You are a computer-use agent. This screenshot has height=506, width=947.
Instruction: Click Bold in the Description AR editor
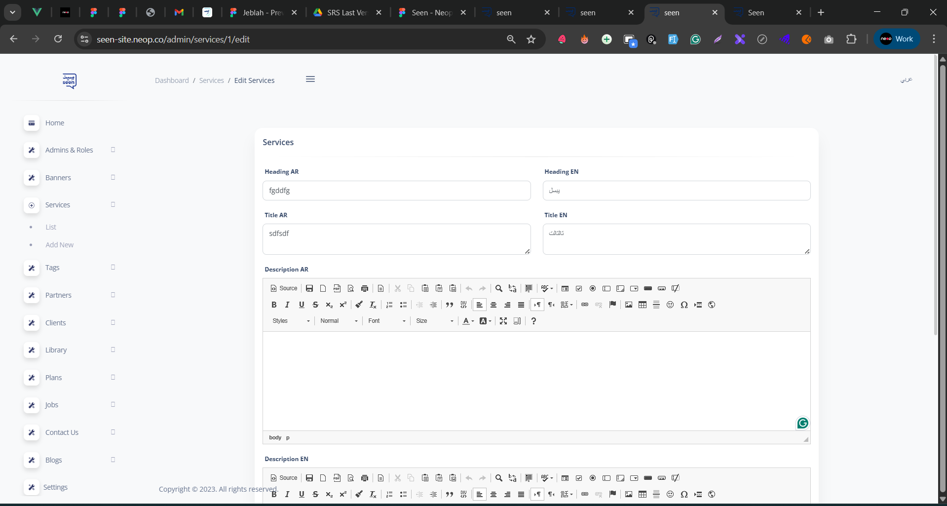tap(274, 305)
